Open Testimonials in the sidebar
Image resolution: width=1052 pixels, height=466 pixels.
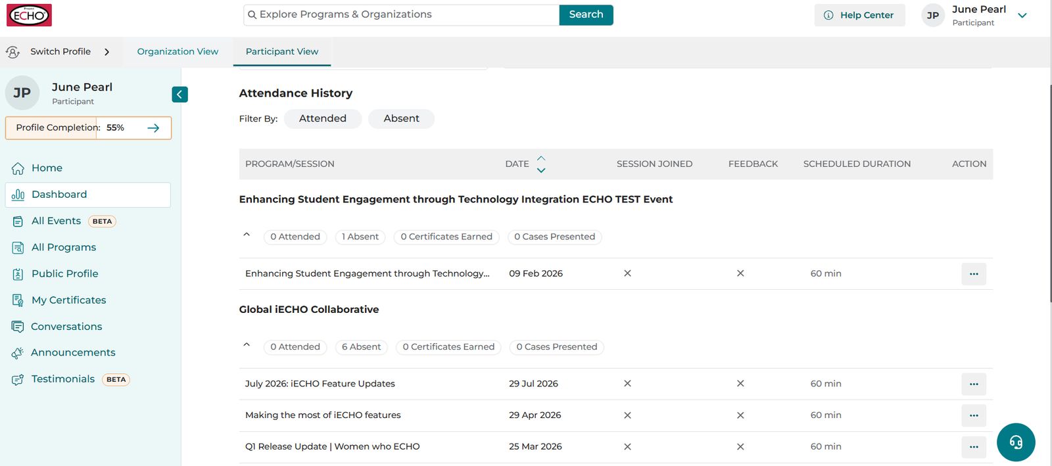63,379
